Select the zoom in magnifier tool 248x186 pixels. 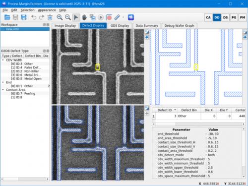tap(60, 17)
